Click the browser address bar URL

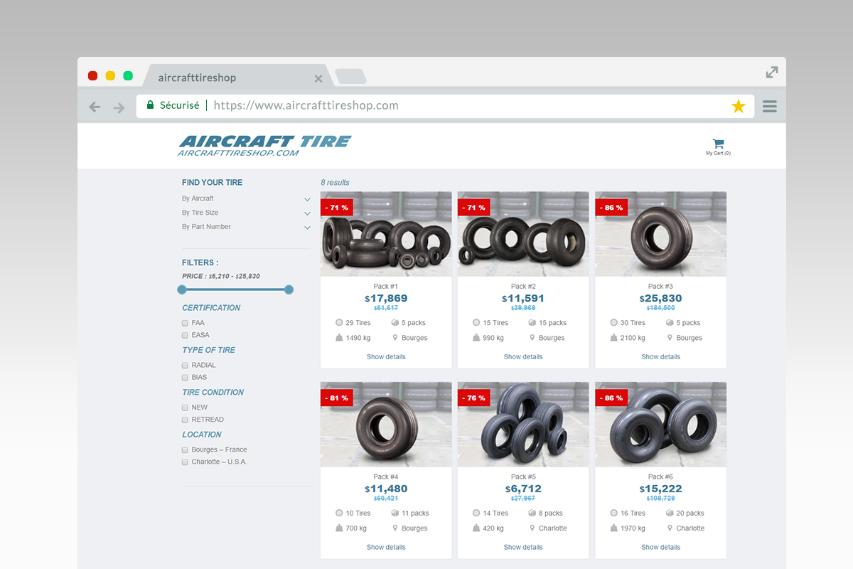point(306,105)
